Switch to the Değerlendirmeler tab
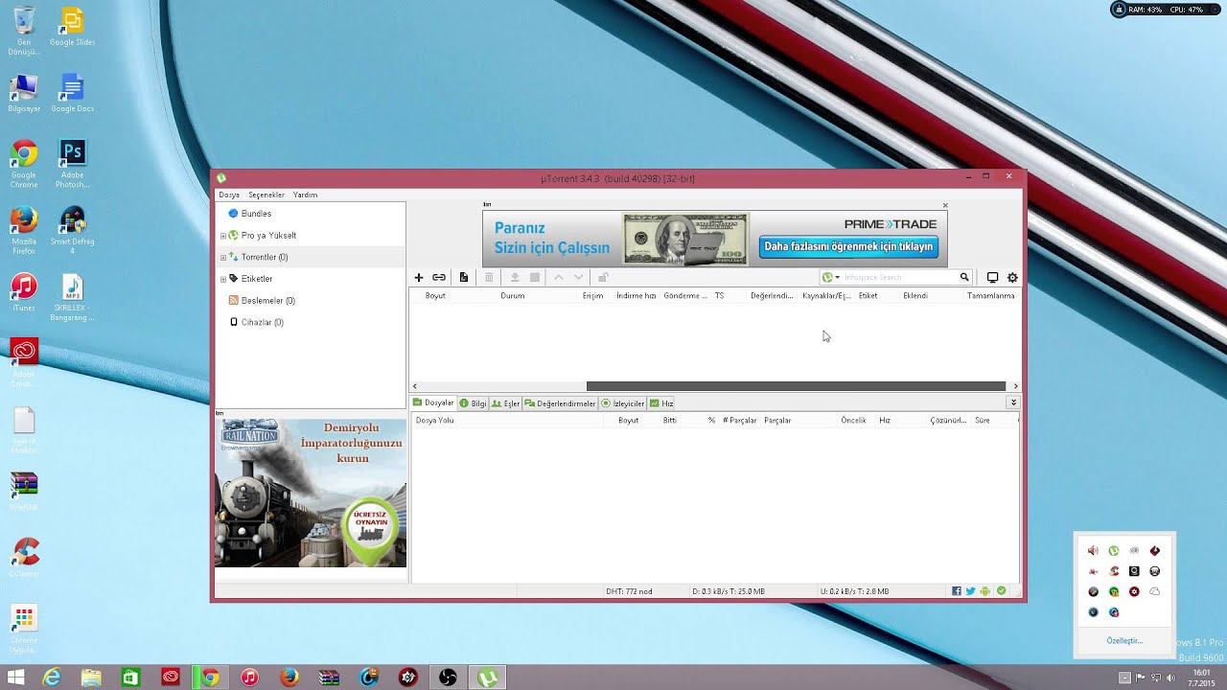 point(561,403)
